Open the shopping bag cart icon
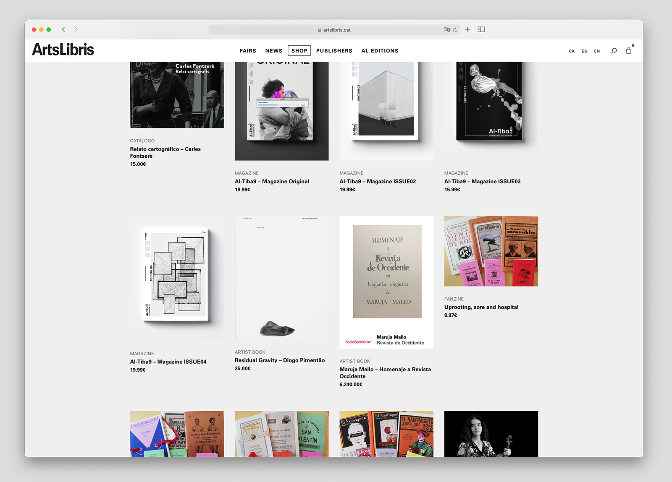Screen dimensions: 672x482 (x=629, y=50)
